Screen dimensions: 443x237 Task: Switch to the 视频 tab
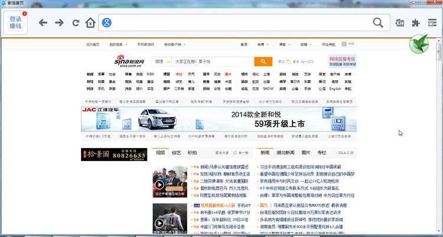(161, 153)
